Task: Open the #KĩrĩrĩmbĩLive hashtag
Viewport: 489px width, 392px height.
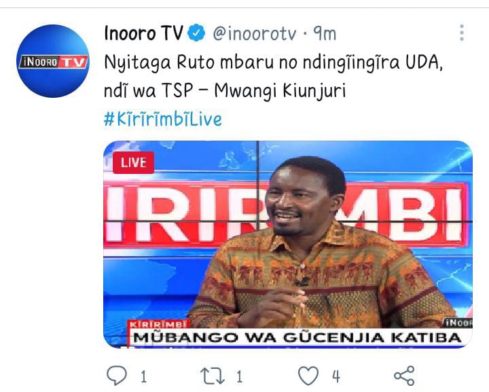Action: (x=163, y=119)
